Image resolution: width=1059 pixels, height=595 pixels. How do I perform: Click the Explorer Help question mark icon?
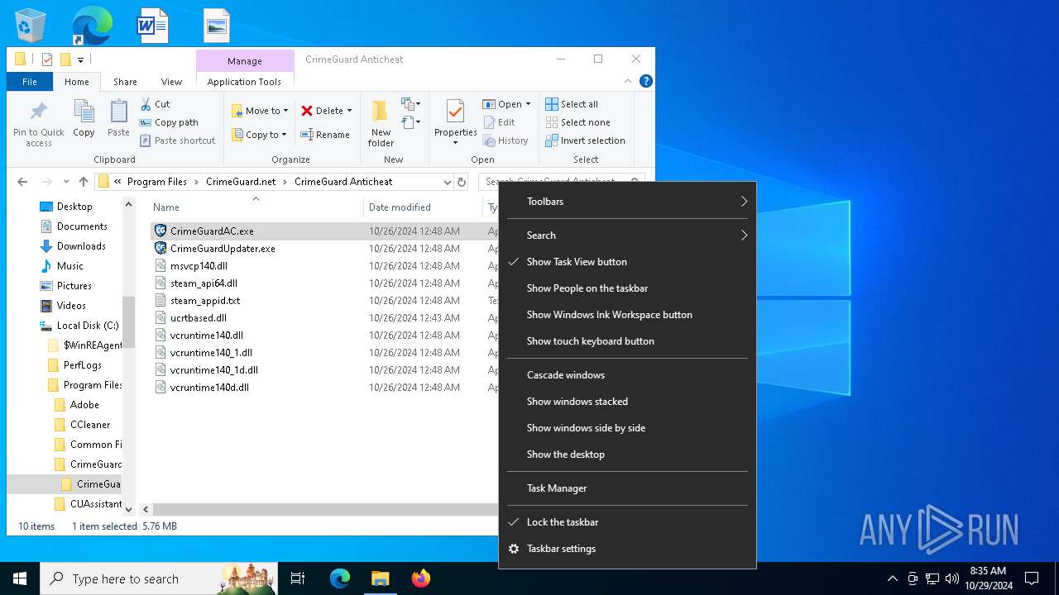(646, 81)
